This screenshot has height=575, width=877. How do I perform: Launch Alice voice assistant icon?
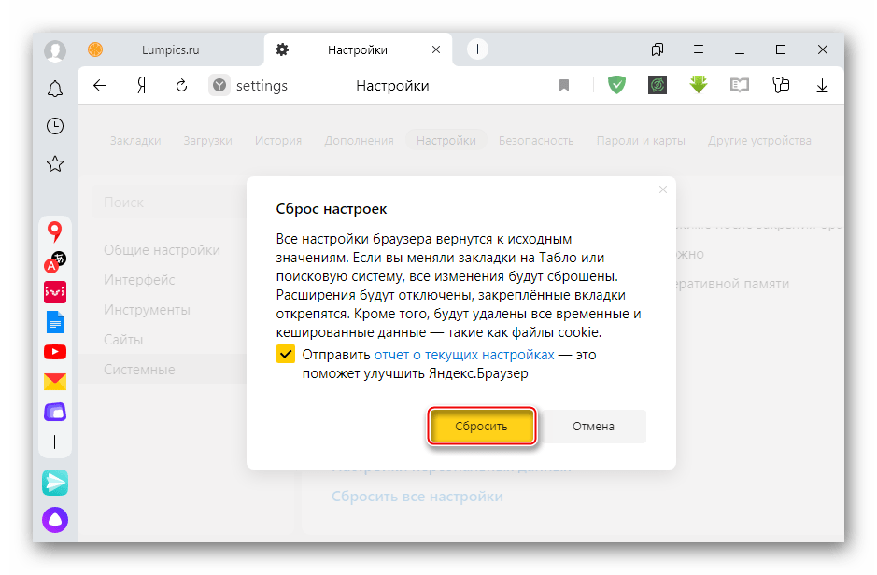tap(55, 520)
